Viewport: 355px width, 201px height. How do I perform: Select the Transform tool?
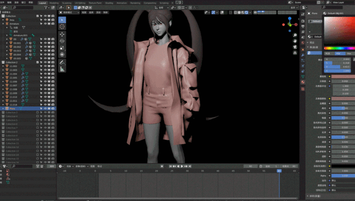click(62, 54)
